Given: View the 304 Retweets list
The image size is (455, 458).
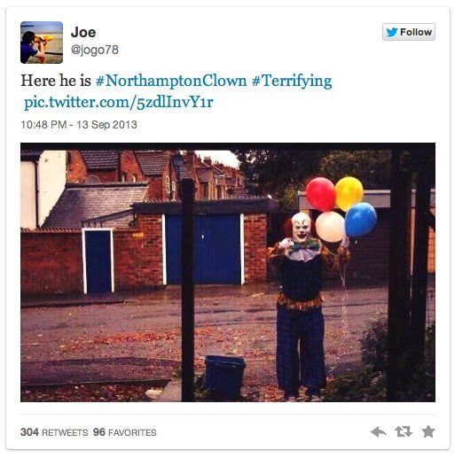Looking at the screenshot, I should (x=54, y=432).
